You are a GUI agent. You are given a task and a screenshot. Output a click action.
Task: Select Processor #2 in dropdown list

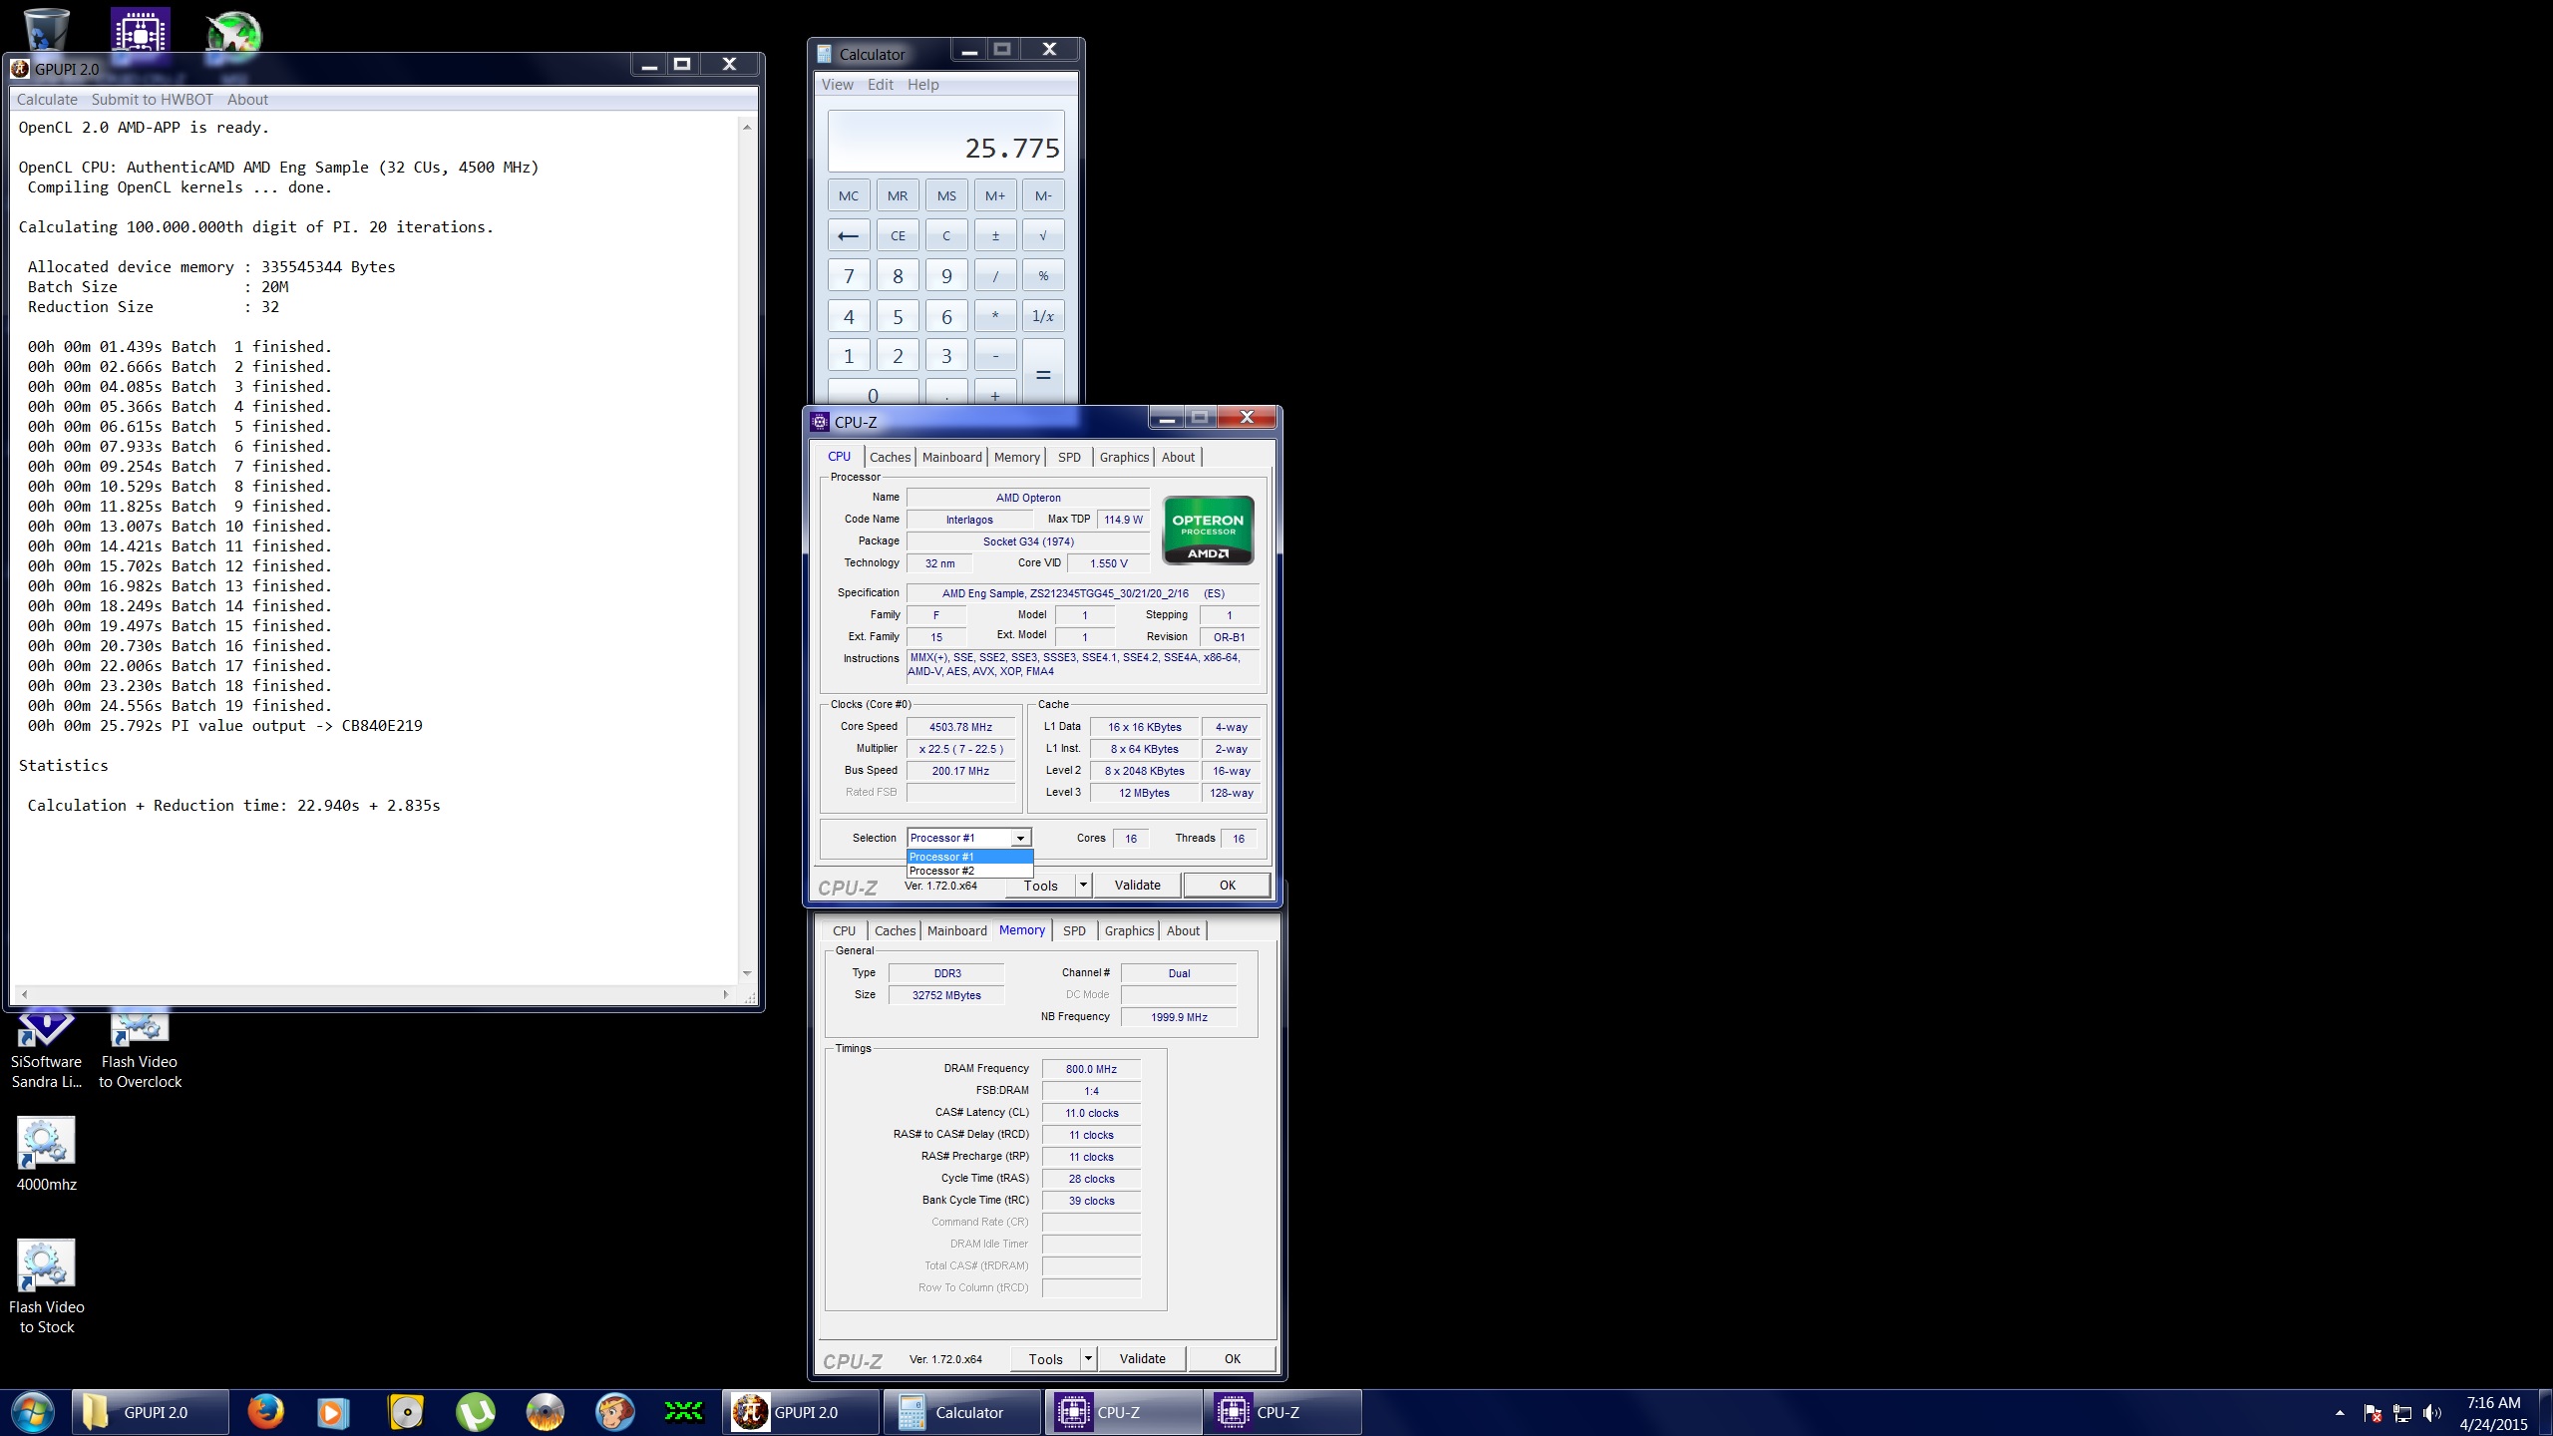click(x=969, y=871)
